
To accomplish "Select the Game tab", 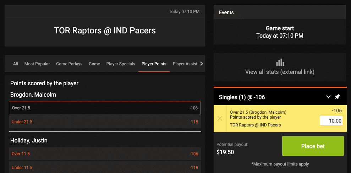I will (94, 64).
